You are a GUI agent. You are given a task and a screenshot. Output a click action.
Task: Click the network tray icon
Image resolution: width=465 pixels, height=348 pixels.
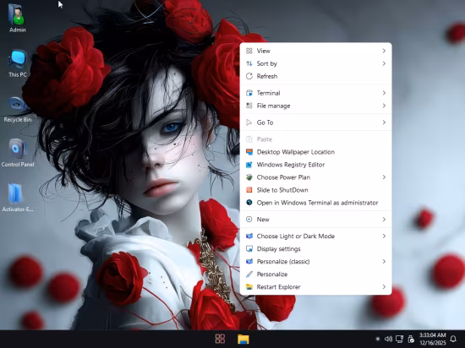(399, 339)
